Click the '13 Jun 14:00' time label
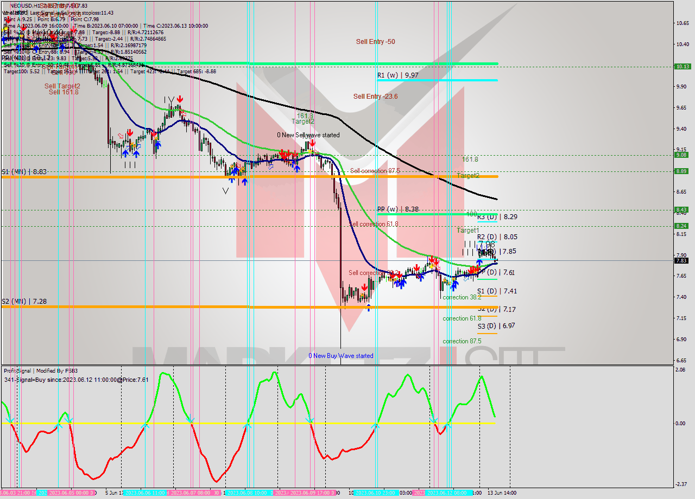695x499 pixels. [x=501, y=493]
